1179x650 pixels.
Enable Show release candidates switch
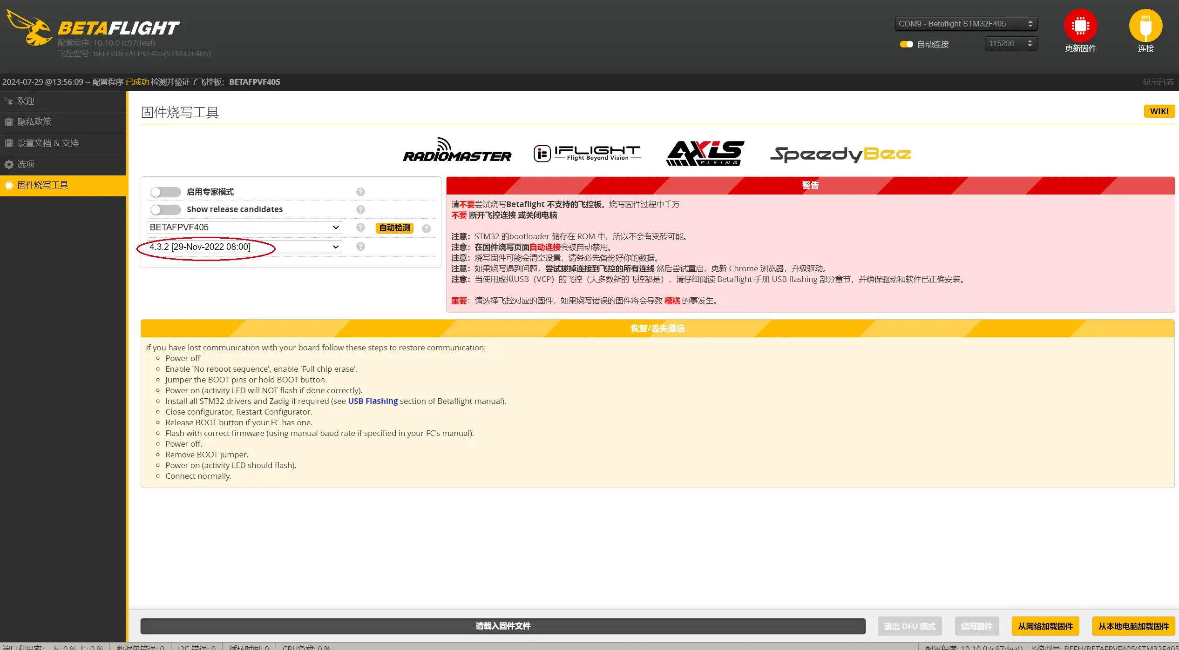pos(166,209)
